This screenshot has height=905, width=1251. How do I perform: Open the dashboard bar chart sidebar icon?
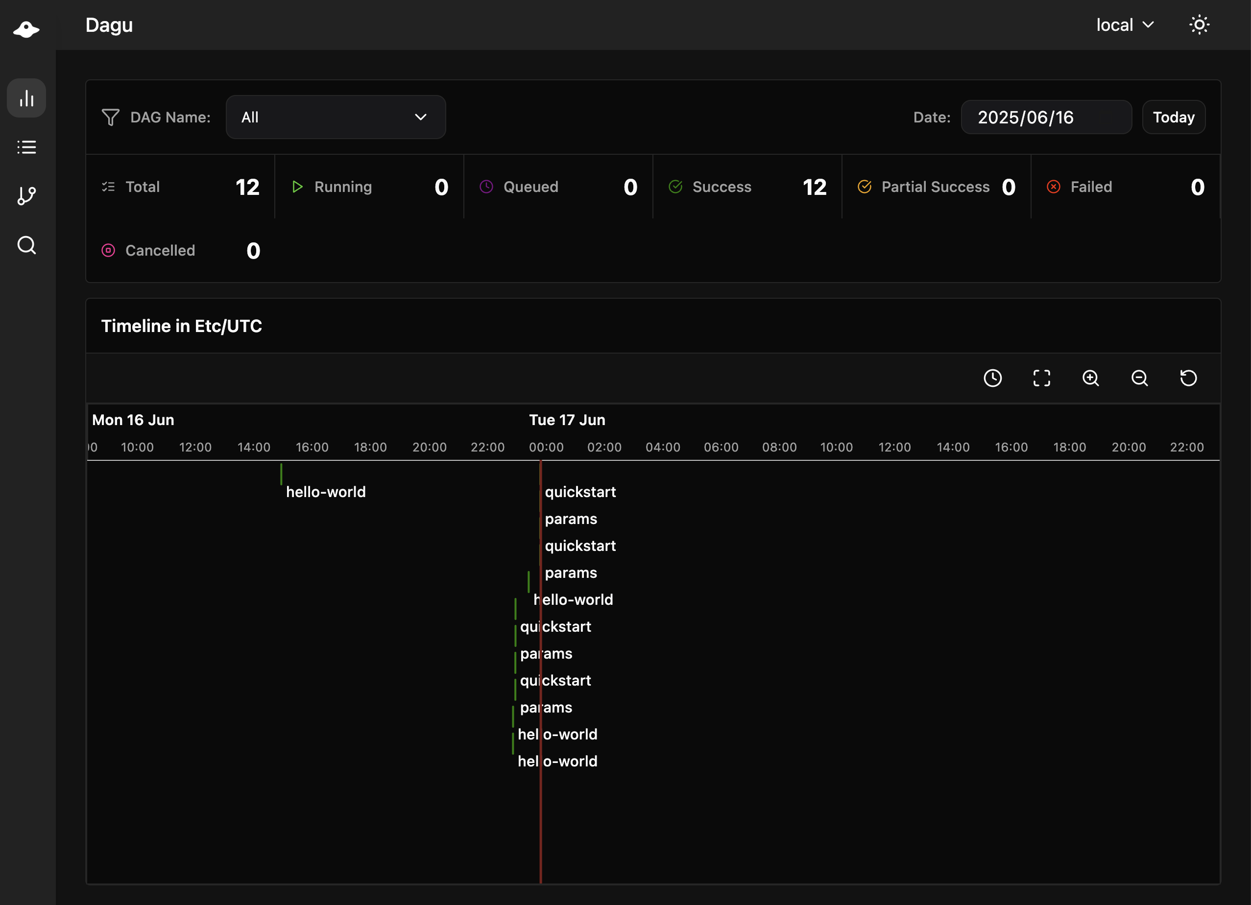point(26,98)
